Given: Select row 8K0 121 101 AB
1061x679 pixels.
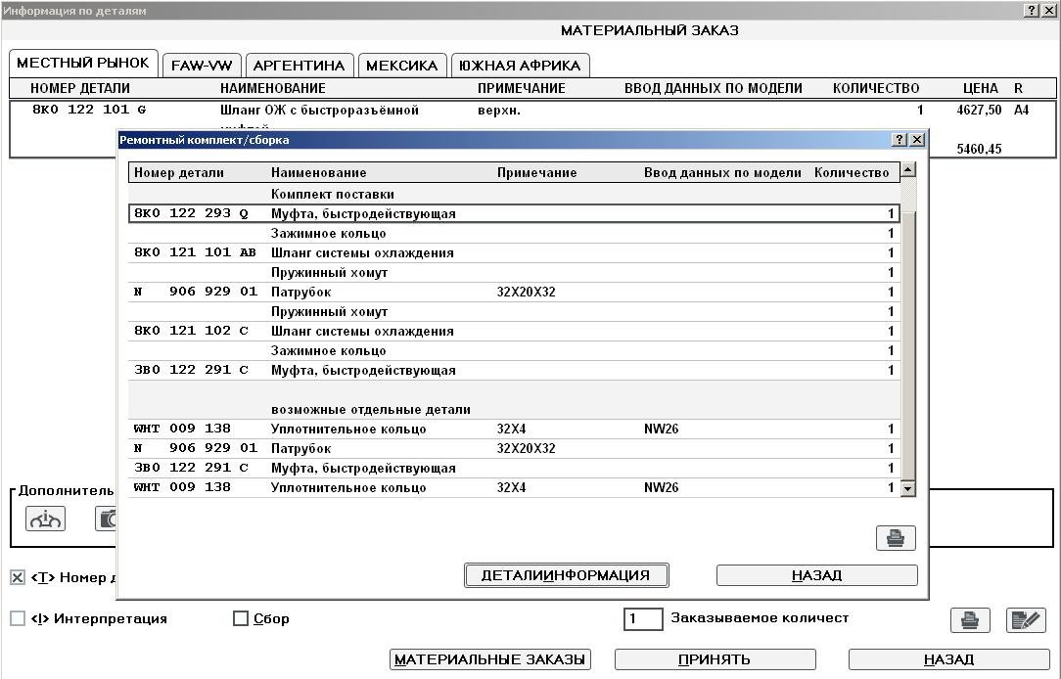Looking at the screenshot, I should click(514, 253).
